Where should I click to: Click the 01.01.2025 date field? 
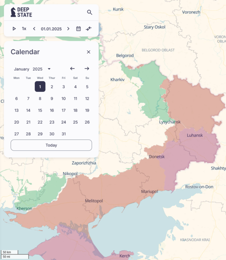pos(51,29)
